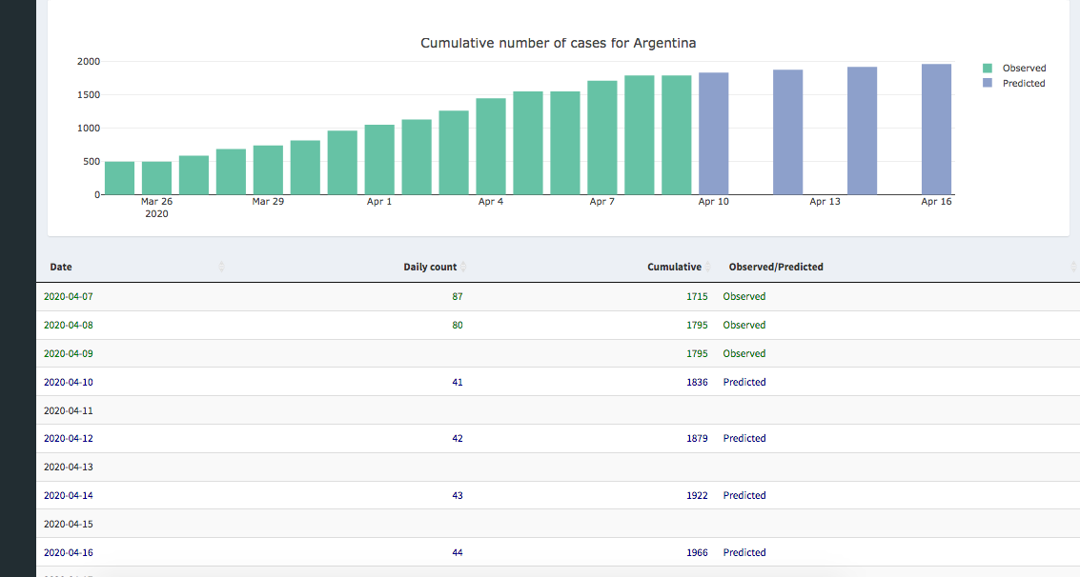Click sort arrows next to Cumulative
Image resolution: width=1080 pixels, height=577 pixels.
[708, 268]
